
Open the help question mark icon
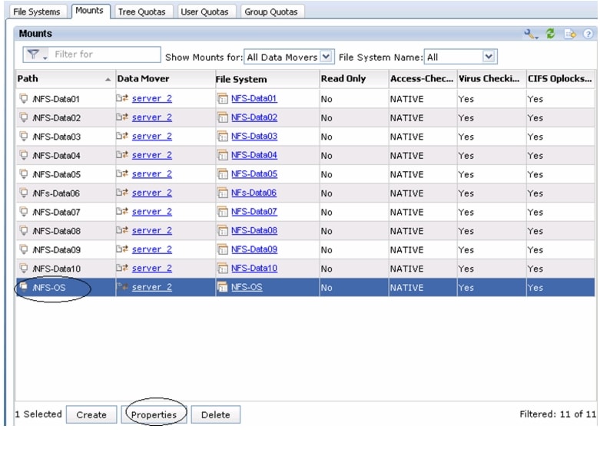pos(588,35)
